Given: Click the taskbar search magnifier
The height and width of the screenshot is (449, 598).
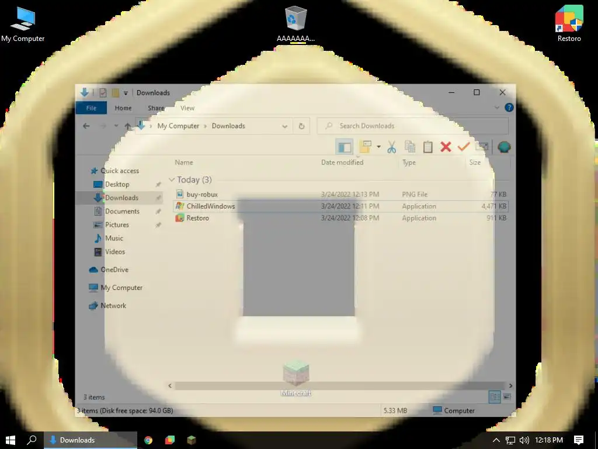Looking at the screenshot, I should click(32, 440).
